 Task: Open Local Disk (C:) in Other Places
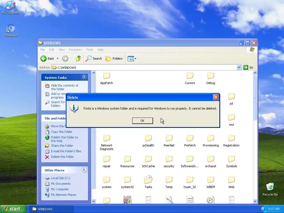(60, 178)
